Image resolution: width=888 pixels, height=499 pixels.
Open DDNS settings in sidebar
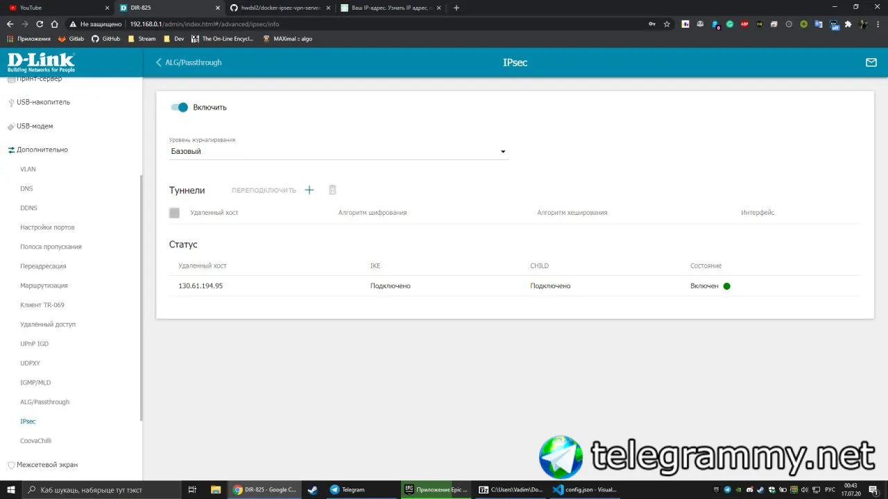pyautogui.click(x=28, y=208)
